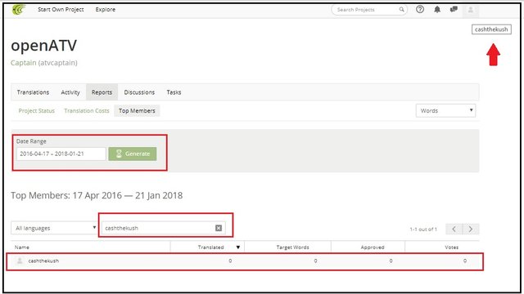The image size is (524, 294).
Task: Open the All languages dropdown
Action: (x=54, y=228)
